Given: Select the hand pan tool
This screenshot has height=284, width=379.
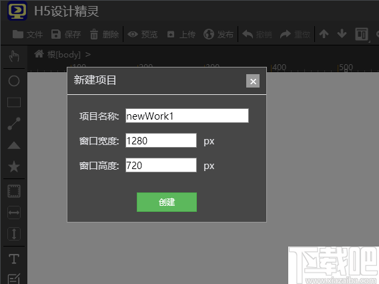Looking at the screenshot, I should pos(14,56).
